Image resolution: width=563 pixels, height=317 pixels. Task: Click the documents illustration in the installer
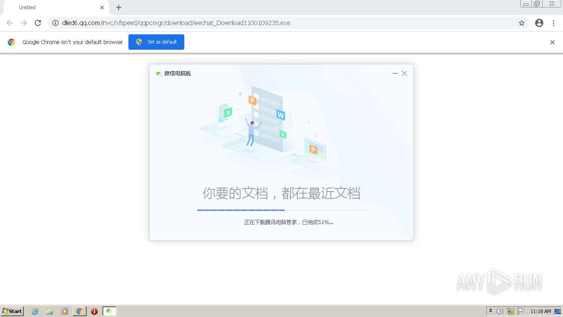point(269,129)
